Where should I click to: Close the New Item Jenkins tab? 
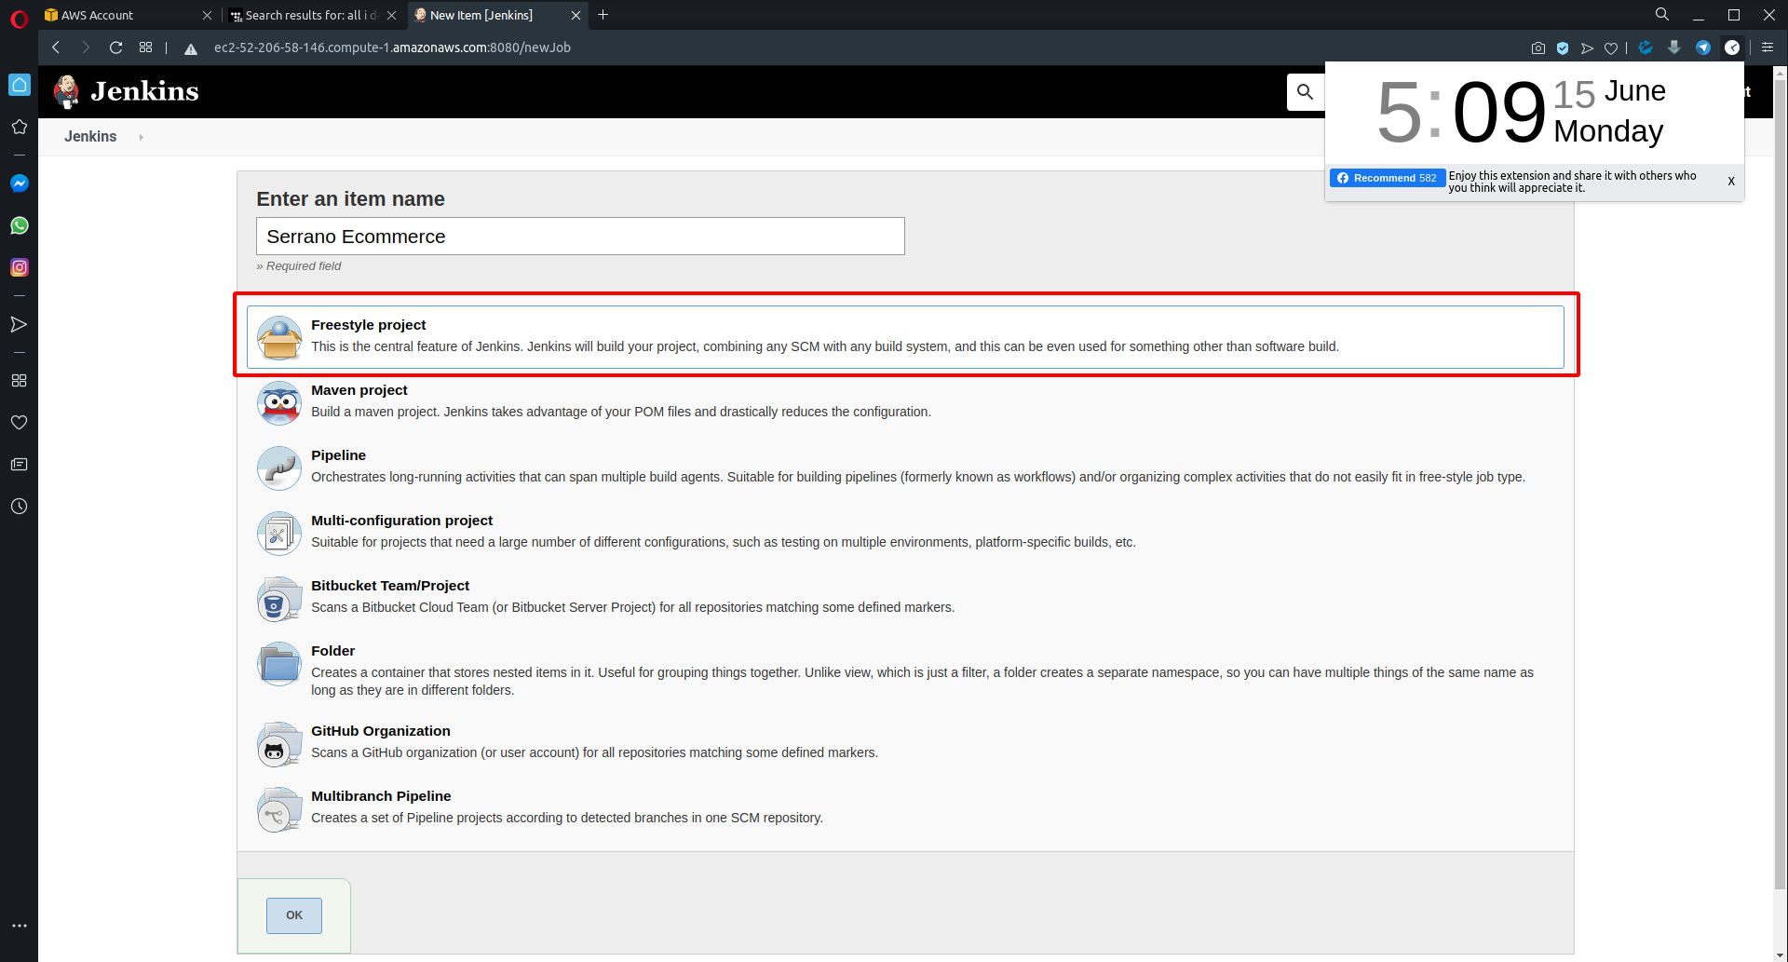click(576, 15)
